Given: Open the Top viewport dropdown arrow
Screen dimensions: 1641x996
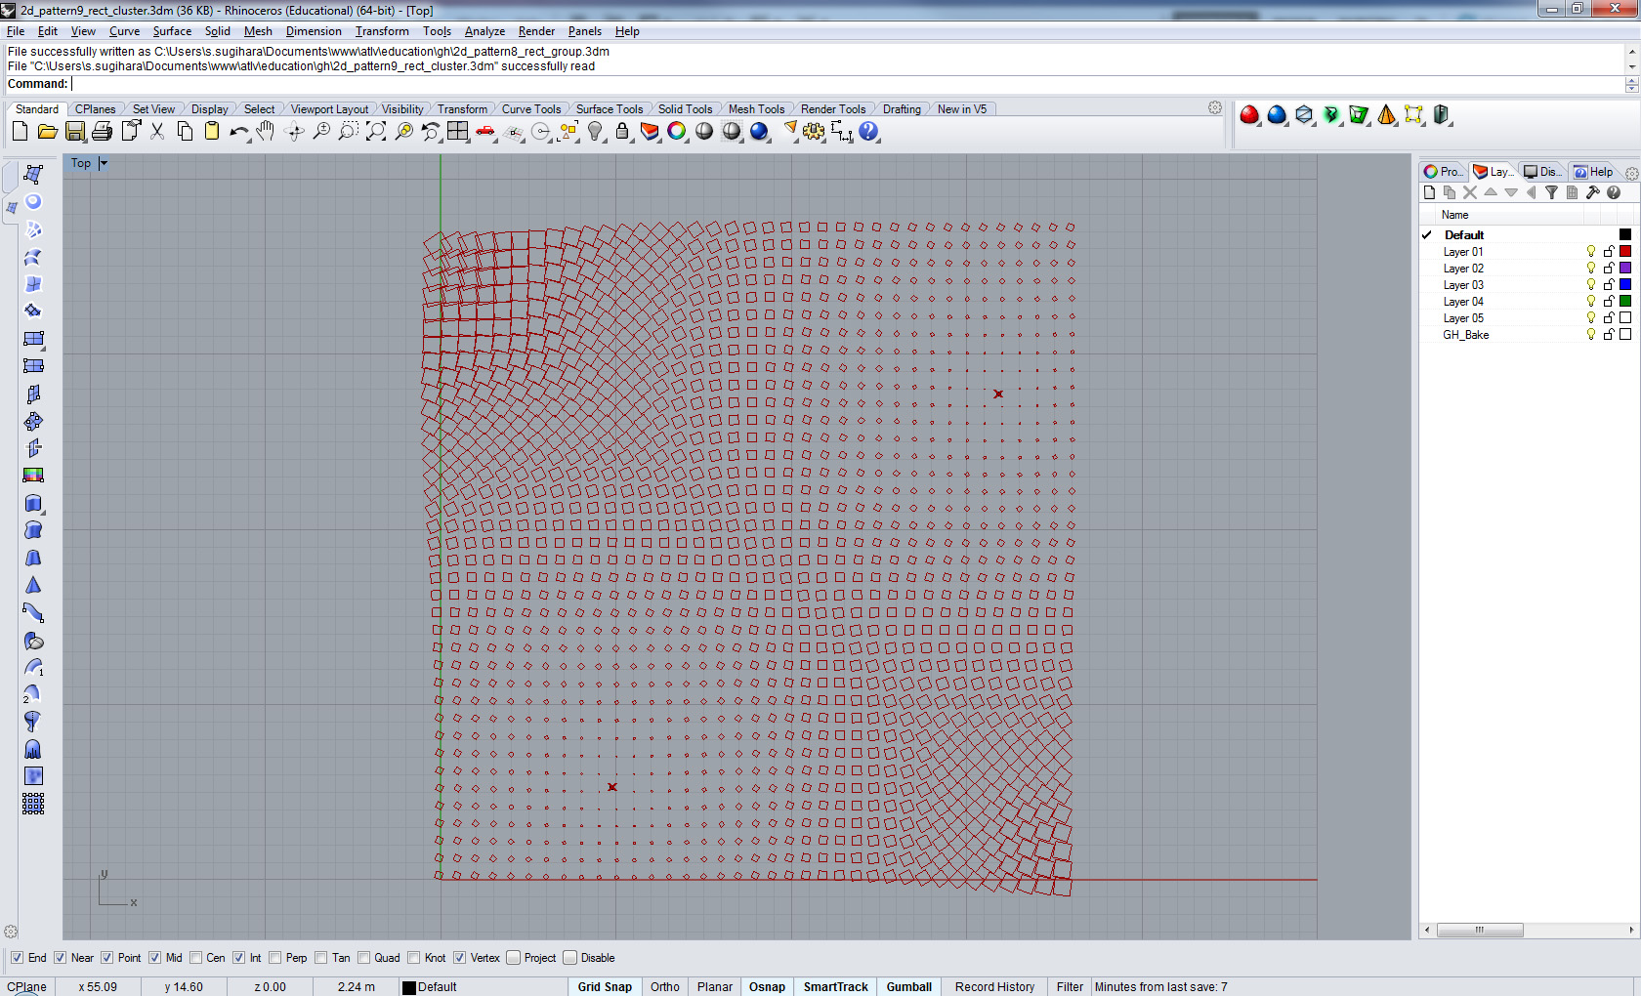Looking at the screenshot, I should [104, 164].
